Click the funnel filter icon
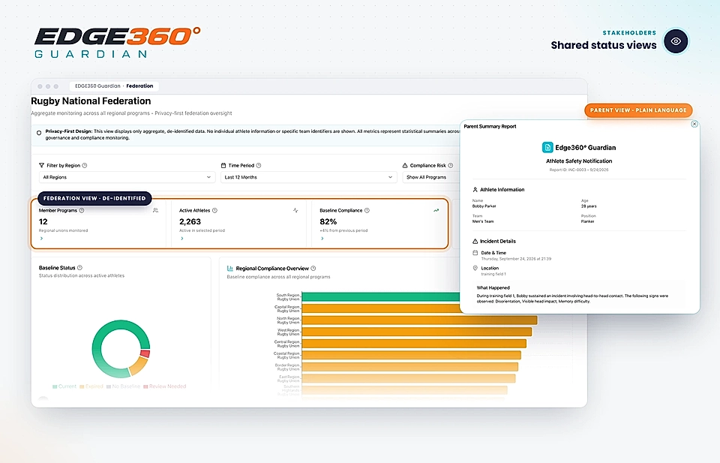The width and height of the screenshot is (720, 463). (42, 165)
